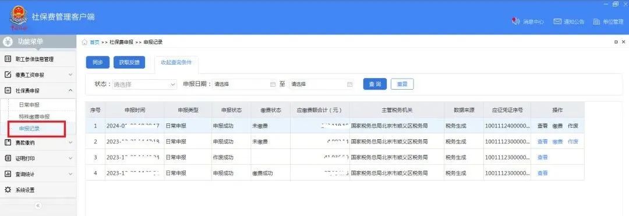Expand the 查询统计 chevron
This screenshot has width=629, height=216.
70,174
